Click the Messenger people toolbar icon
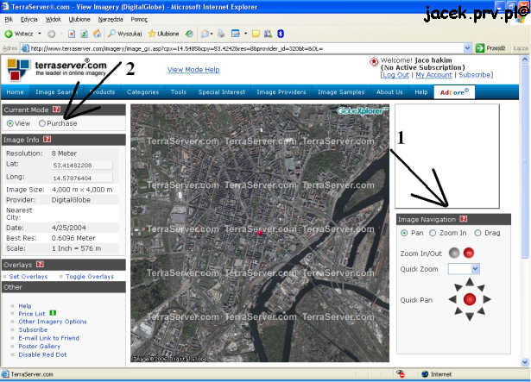The height and width of the screenshot is (382, 531). coord(268,34)
